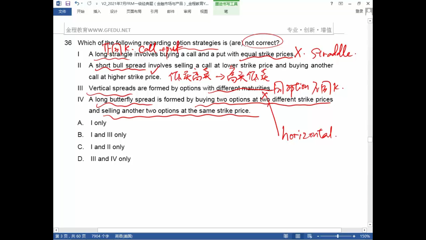Select the 设计 (Design) tab

point(114,11)
